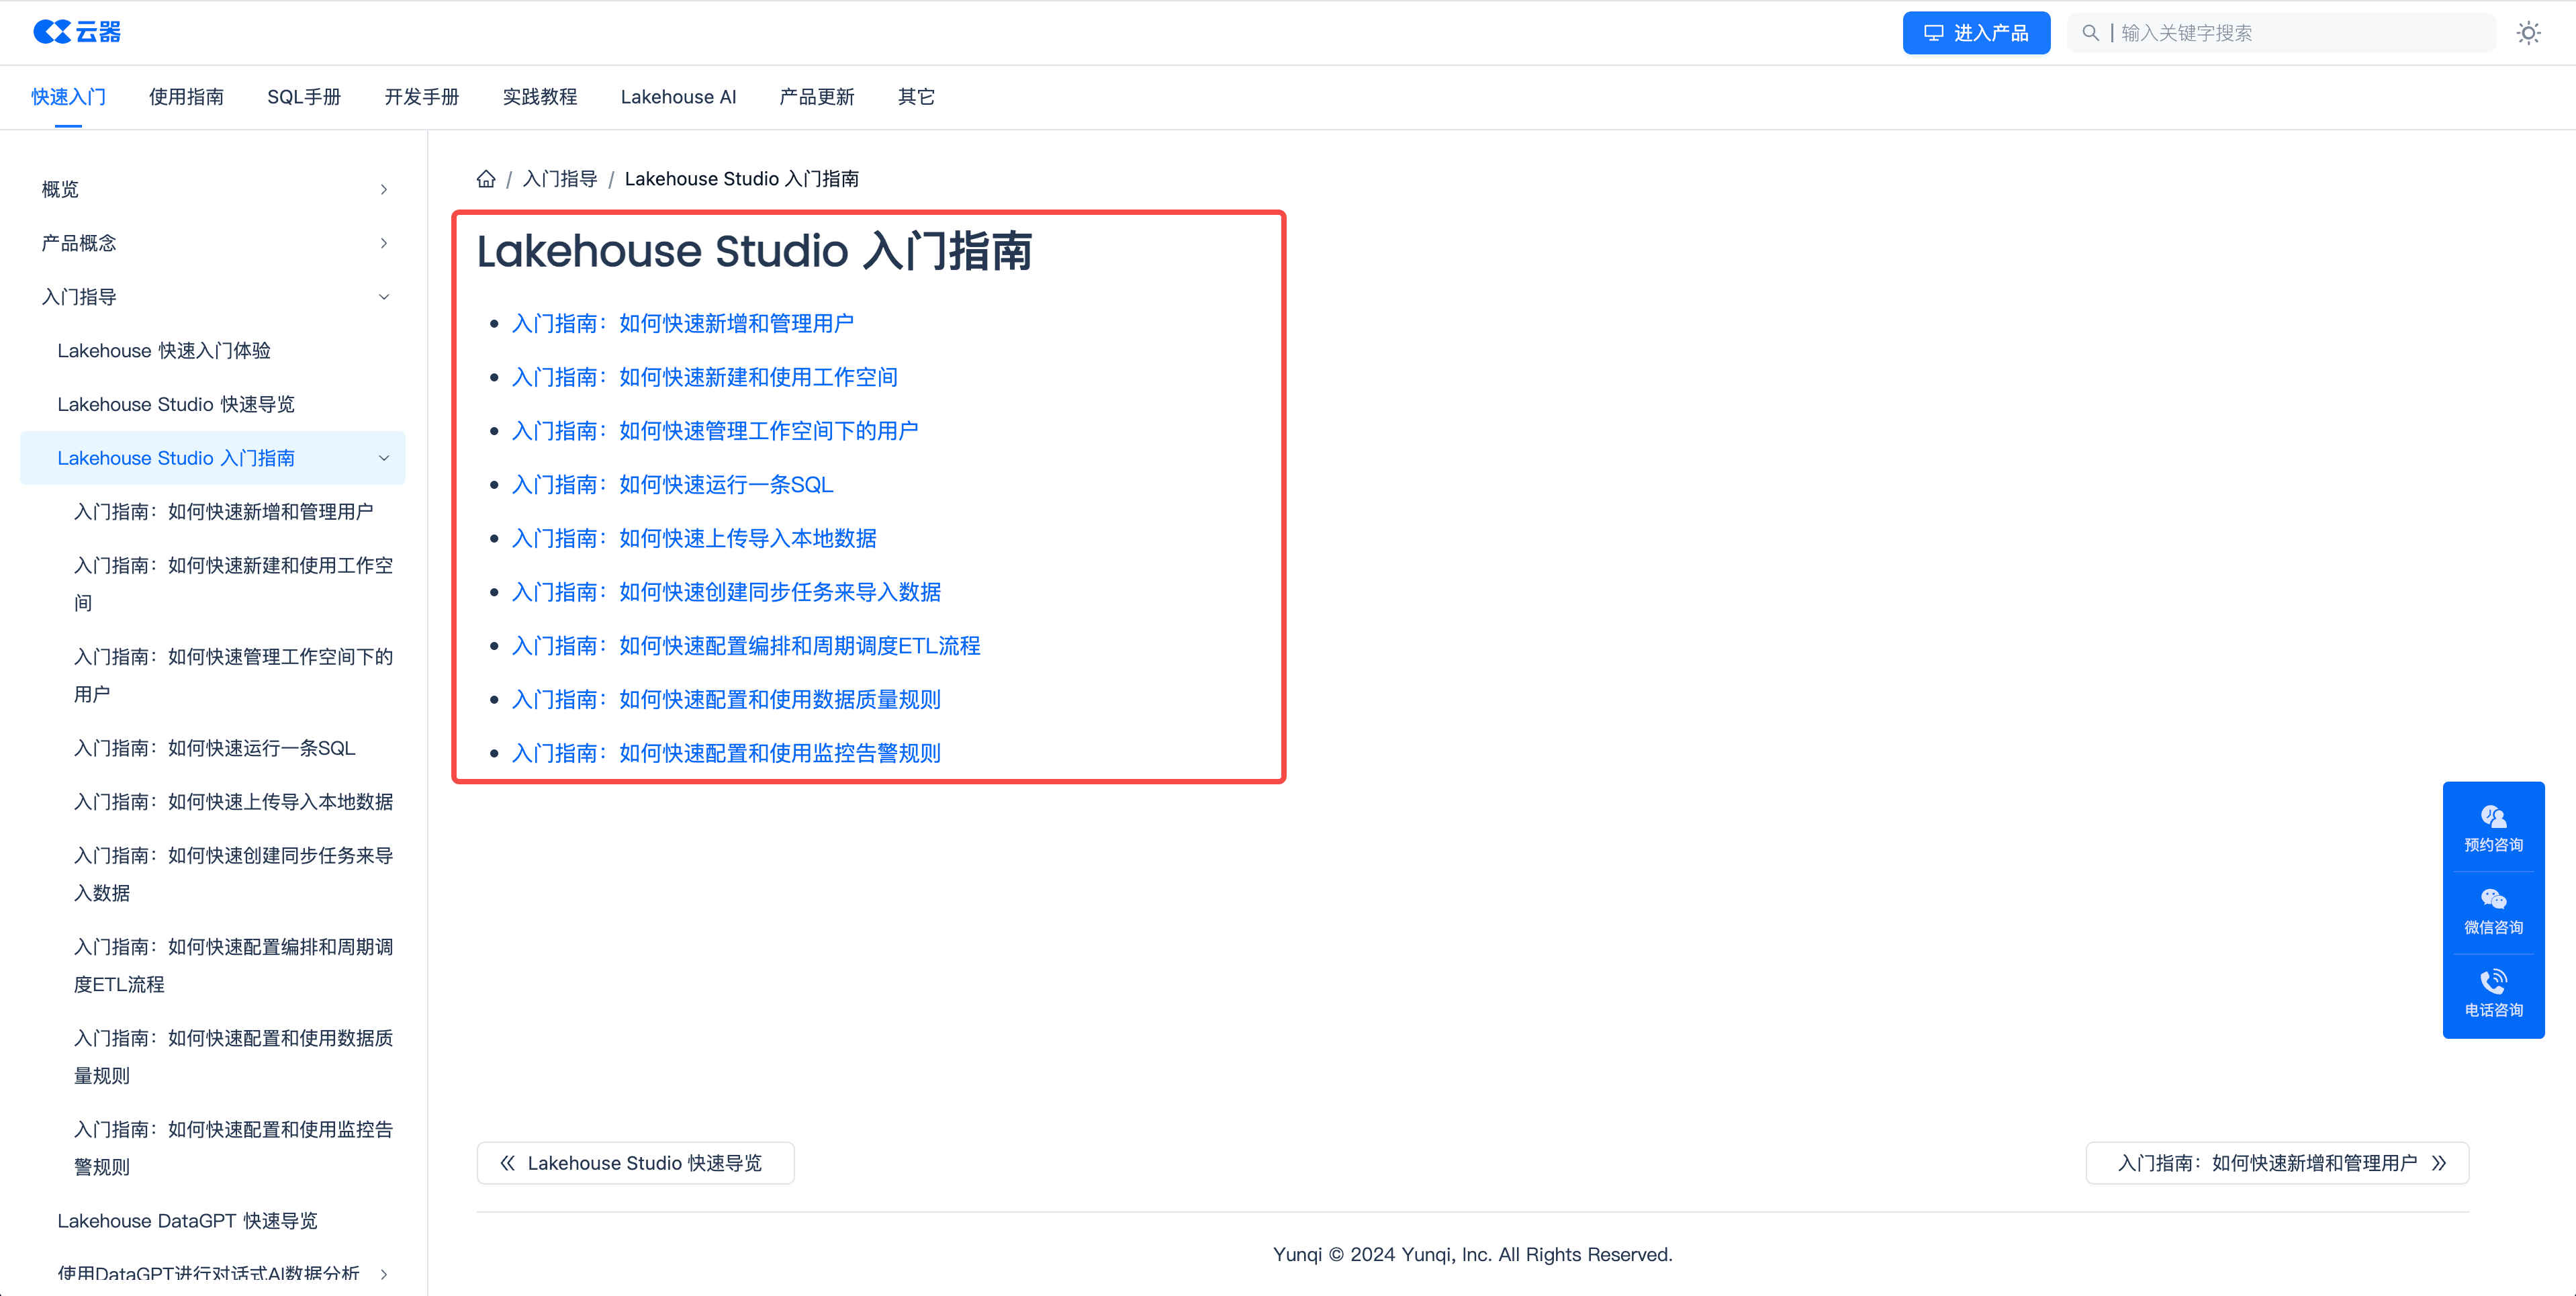
Task: Open the 预约咨询 consultation icon
Action: [x=2493, y=817]
